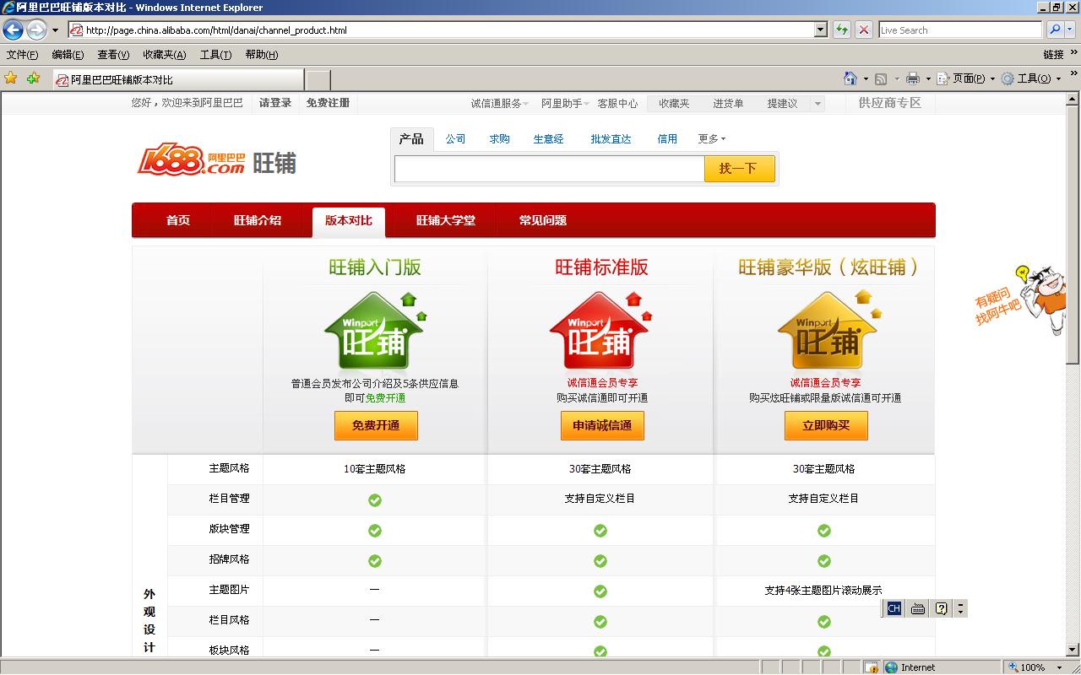Select the 公司 search tab
Viewport: 1081px width, 675px height.
click(x=456, y=139)
